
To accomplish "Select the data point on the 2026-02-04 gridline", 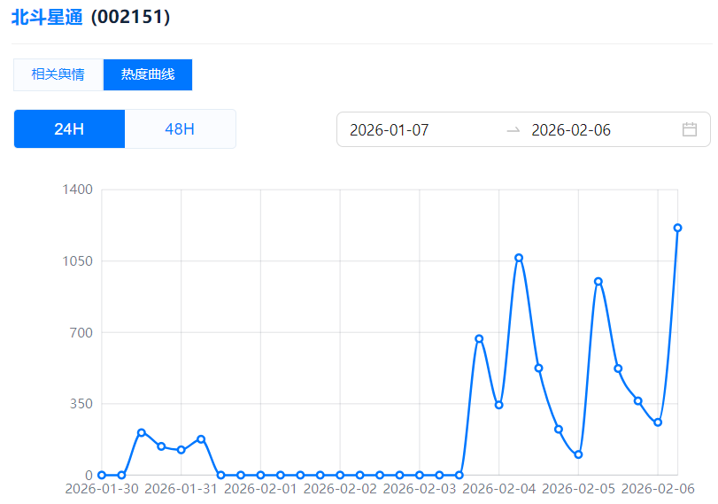I will 499,405.
